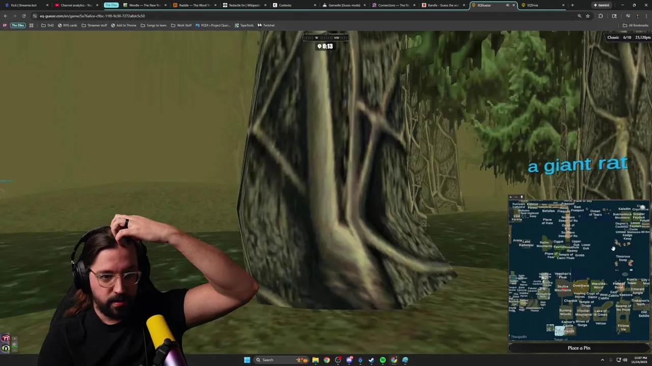Switch to the Contexto tab

click(x=294, y=5)
